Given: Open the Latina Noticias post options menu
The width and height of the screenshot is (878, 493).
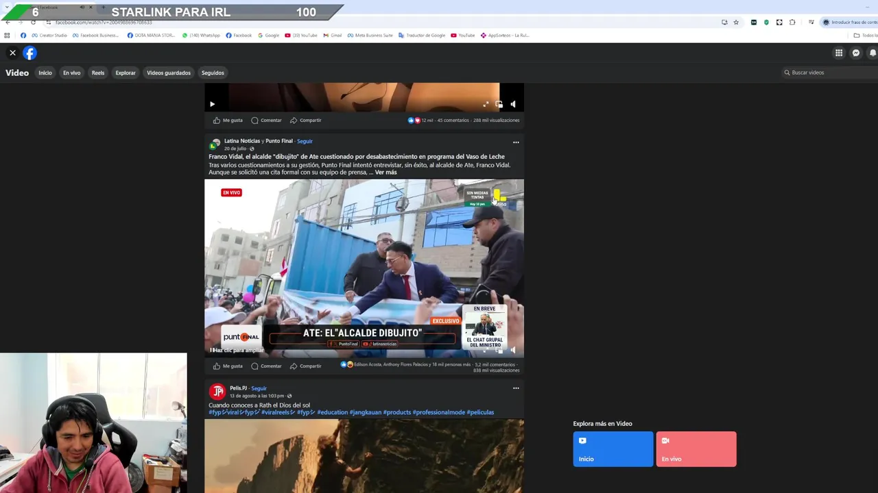Looking at the screenshot, I should point(516,142).
